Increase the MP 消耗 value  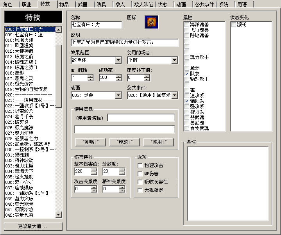[x=90, y=76]
